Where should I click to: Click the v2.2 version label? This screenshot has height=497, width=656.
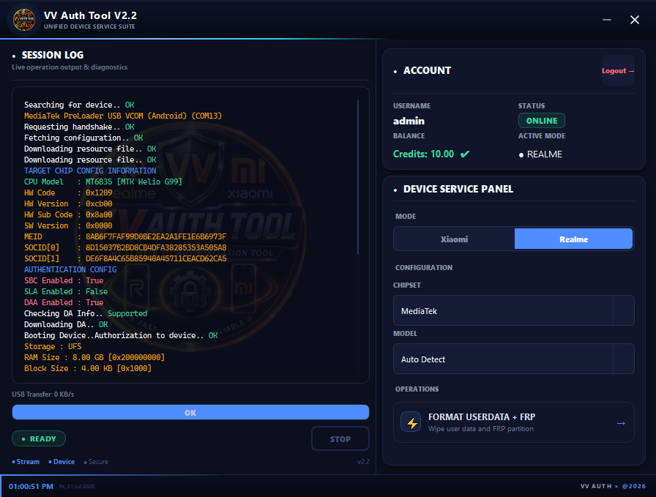[x=363, y=461]
